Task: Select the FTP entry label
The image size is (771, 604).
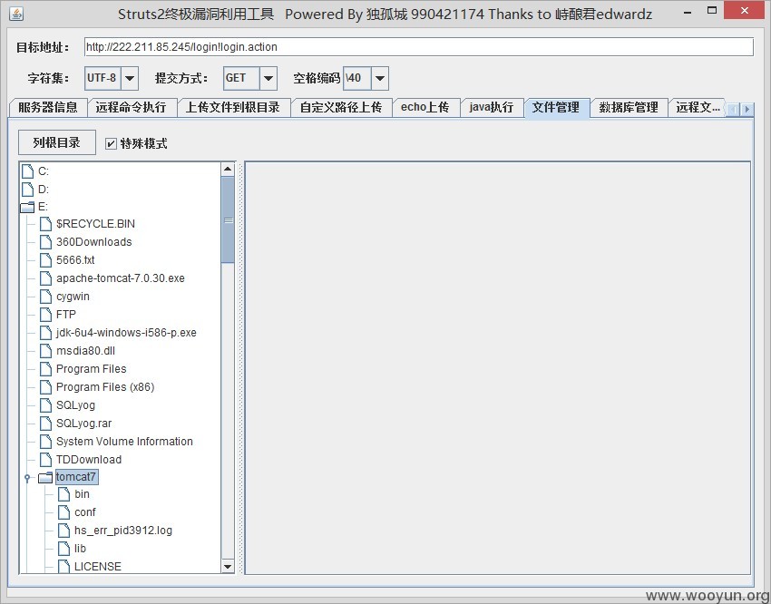Action: coord(66,315)
